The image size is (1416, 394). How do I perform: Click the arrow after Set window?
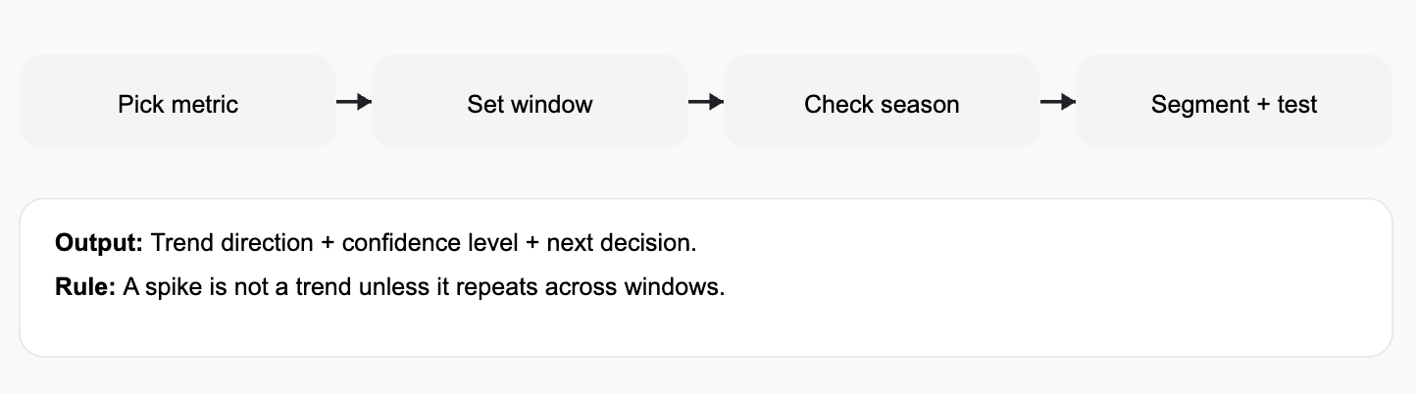pos(706,101)
